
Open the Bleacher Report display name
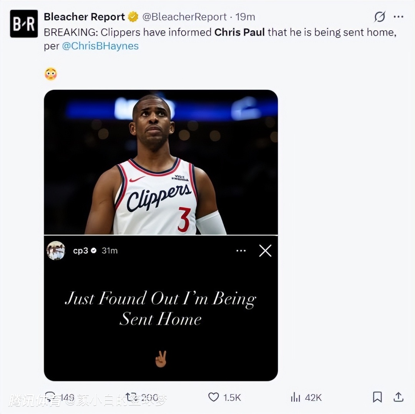pyautogui.click(x=84, y=17)
